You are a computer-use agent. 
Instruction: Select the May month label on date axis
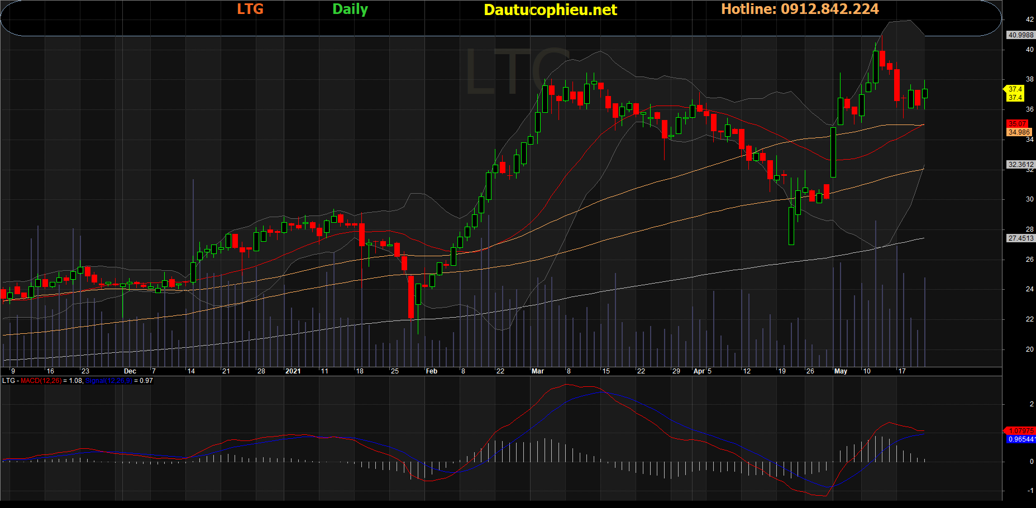[x=840, y=371]
